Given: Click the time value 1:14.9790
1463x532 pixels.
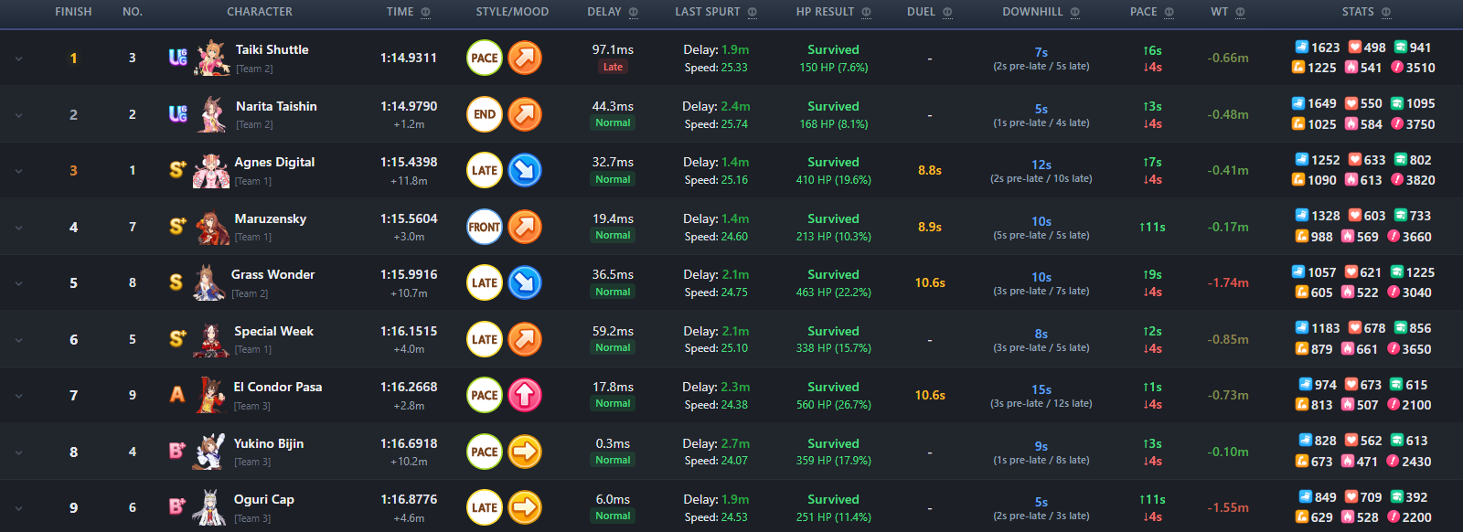Looking at the screenshot, I should pos(409,106).
